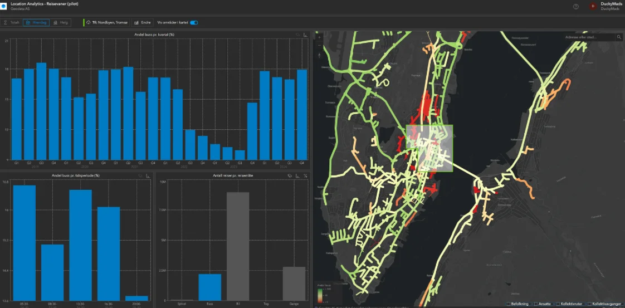
Task: Enable the Kollektivavganger layer checkbox
Action: [589, 304]
